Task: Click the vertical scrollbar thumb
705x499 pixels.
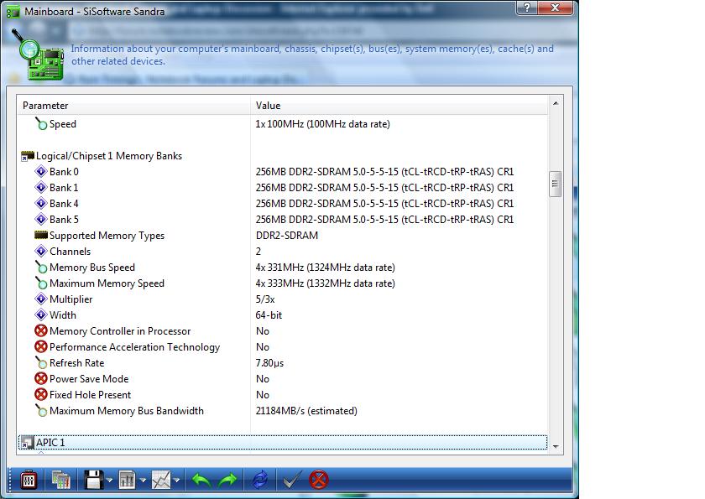Action: [x=556, y=184]
